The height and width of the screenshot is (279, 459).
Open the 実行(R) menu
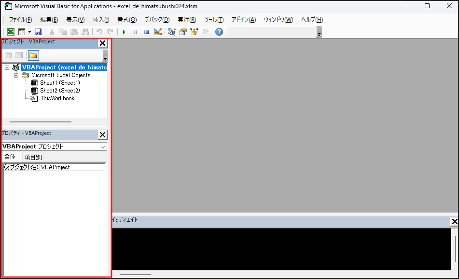(187, 20)
